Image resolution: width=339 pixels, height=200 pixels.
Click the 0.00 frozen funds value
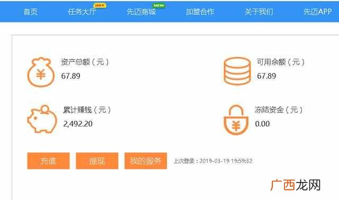pyautogui.click(x=262, y=124)
